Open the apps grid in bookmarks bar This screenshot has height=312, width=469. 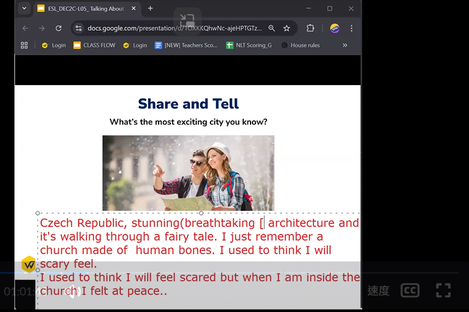tap(25, 45)
